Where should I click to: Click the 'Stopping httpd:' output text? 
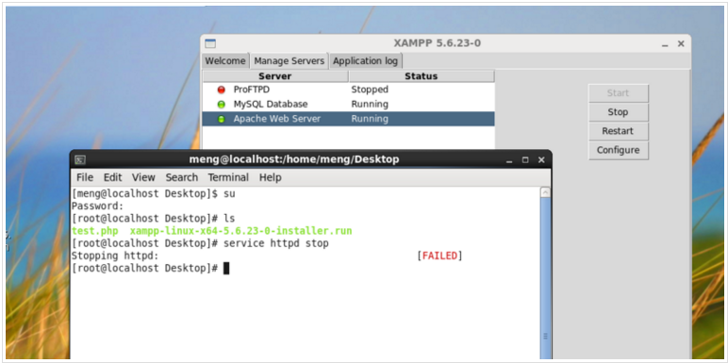115,256
